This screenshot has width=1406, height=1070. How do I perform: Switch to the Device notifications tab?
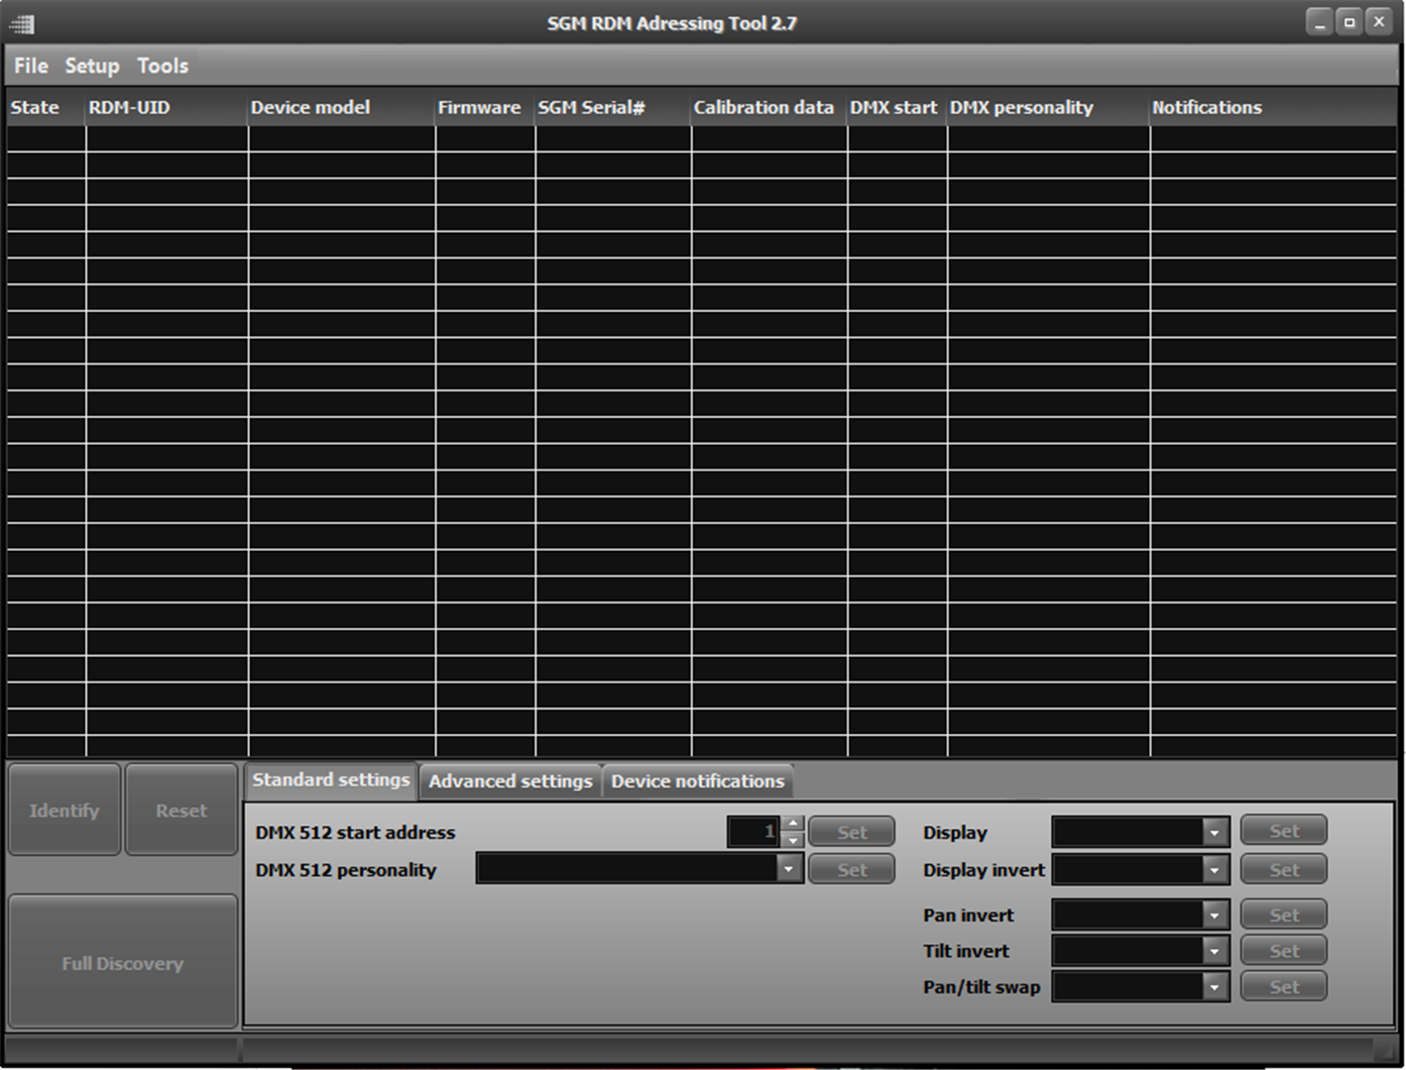697,781
